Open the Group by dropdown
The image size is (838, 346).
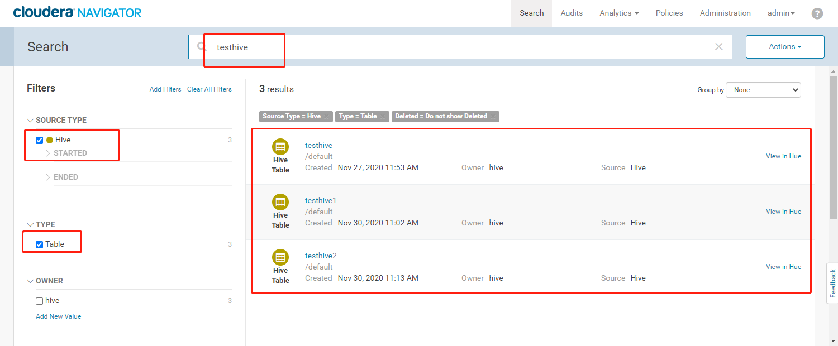pyautogui.click(x=763, y=90)
